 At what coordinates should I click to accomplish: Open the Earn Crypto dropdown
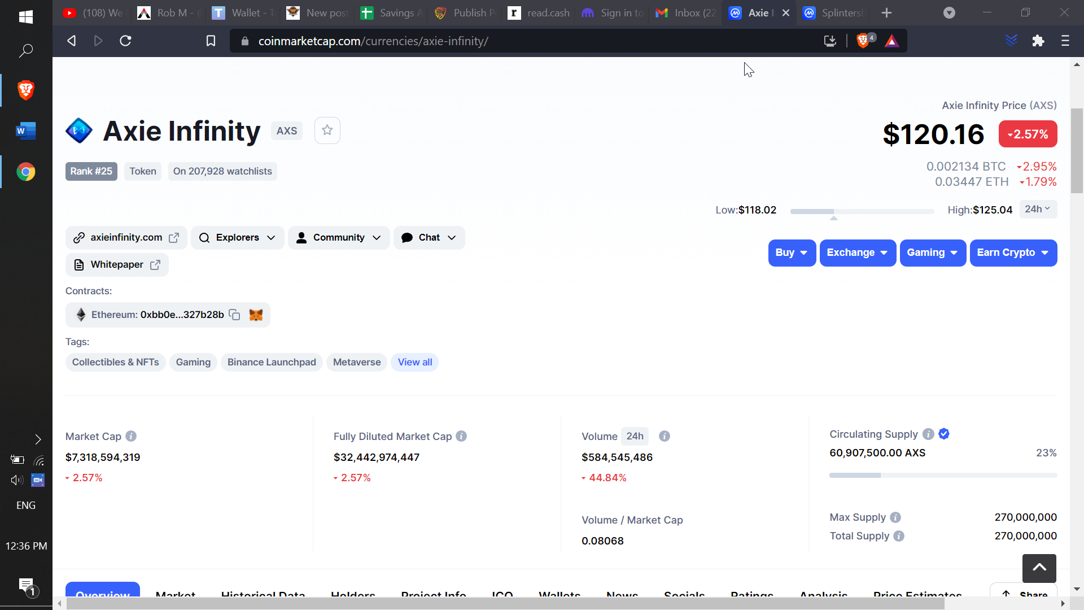tap(1013, 253)
